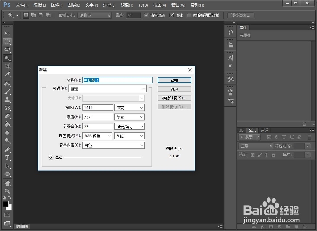The image size is (317, 231).
Task: Select the Zoom tool
Action: [7, 191]
